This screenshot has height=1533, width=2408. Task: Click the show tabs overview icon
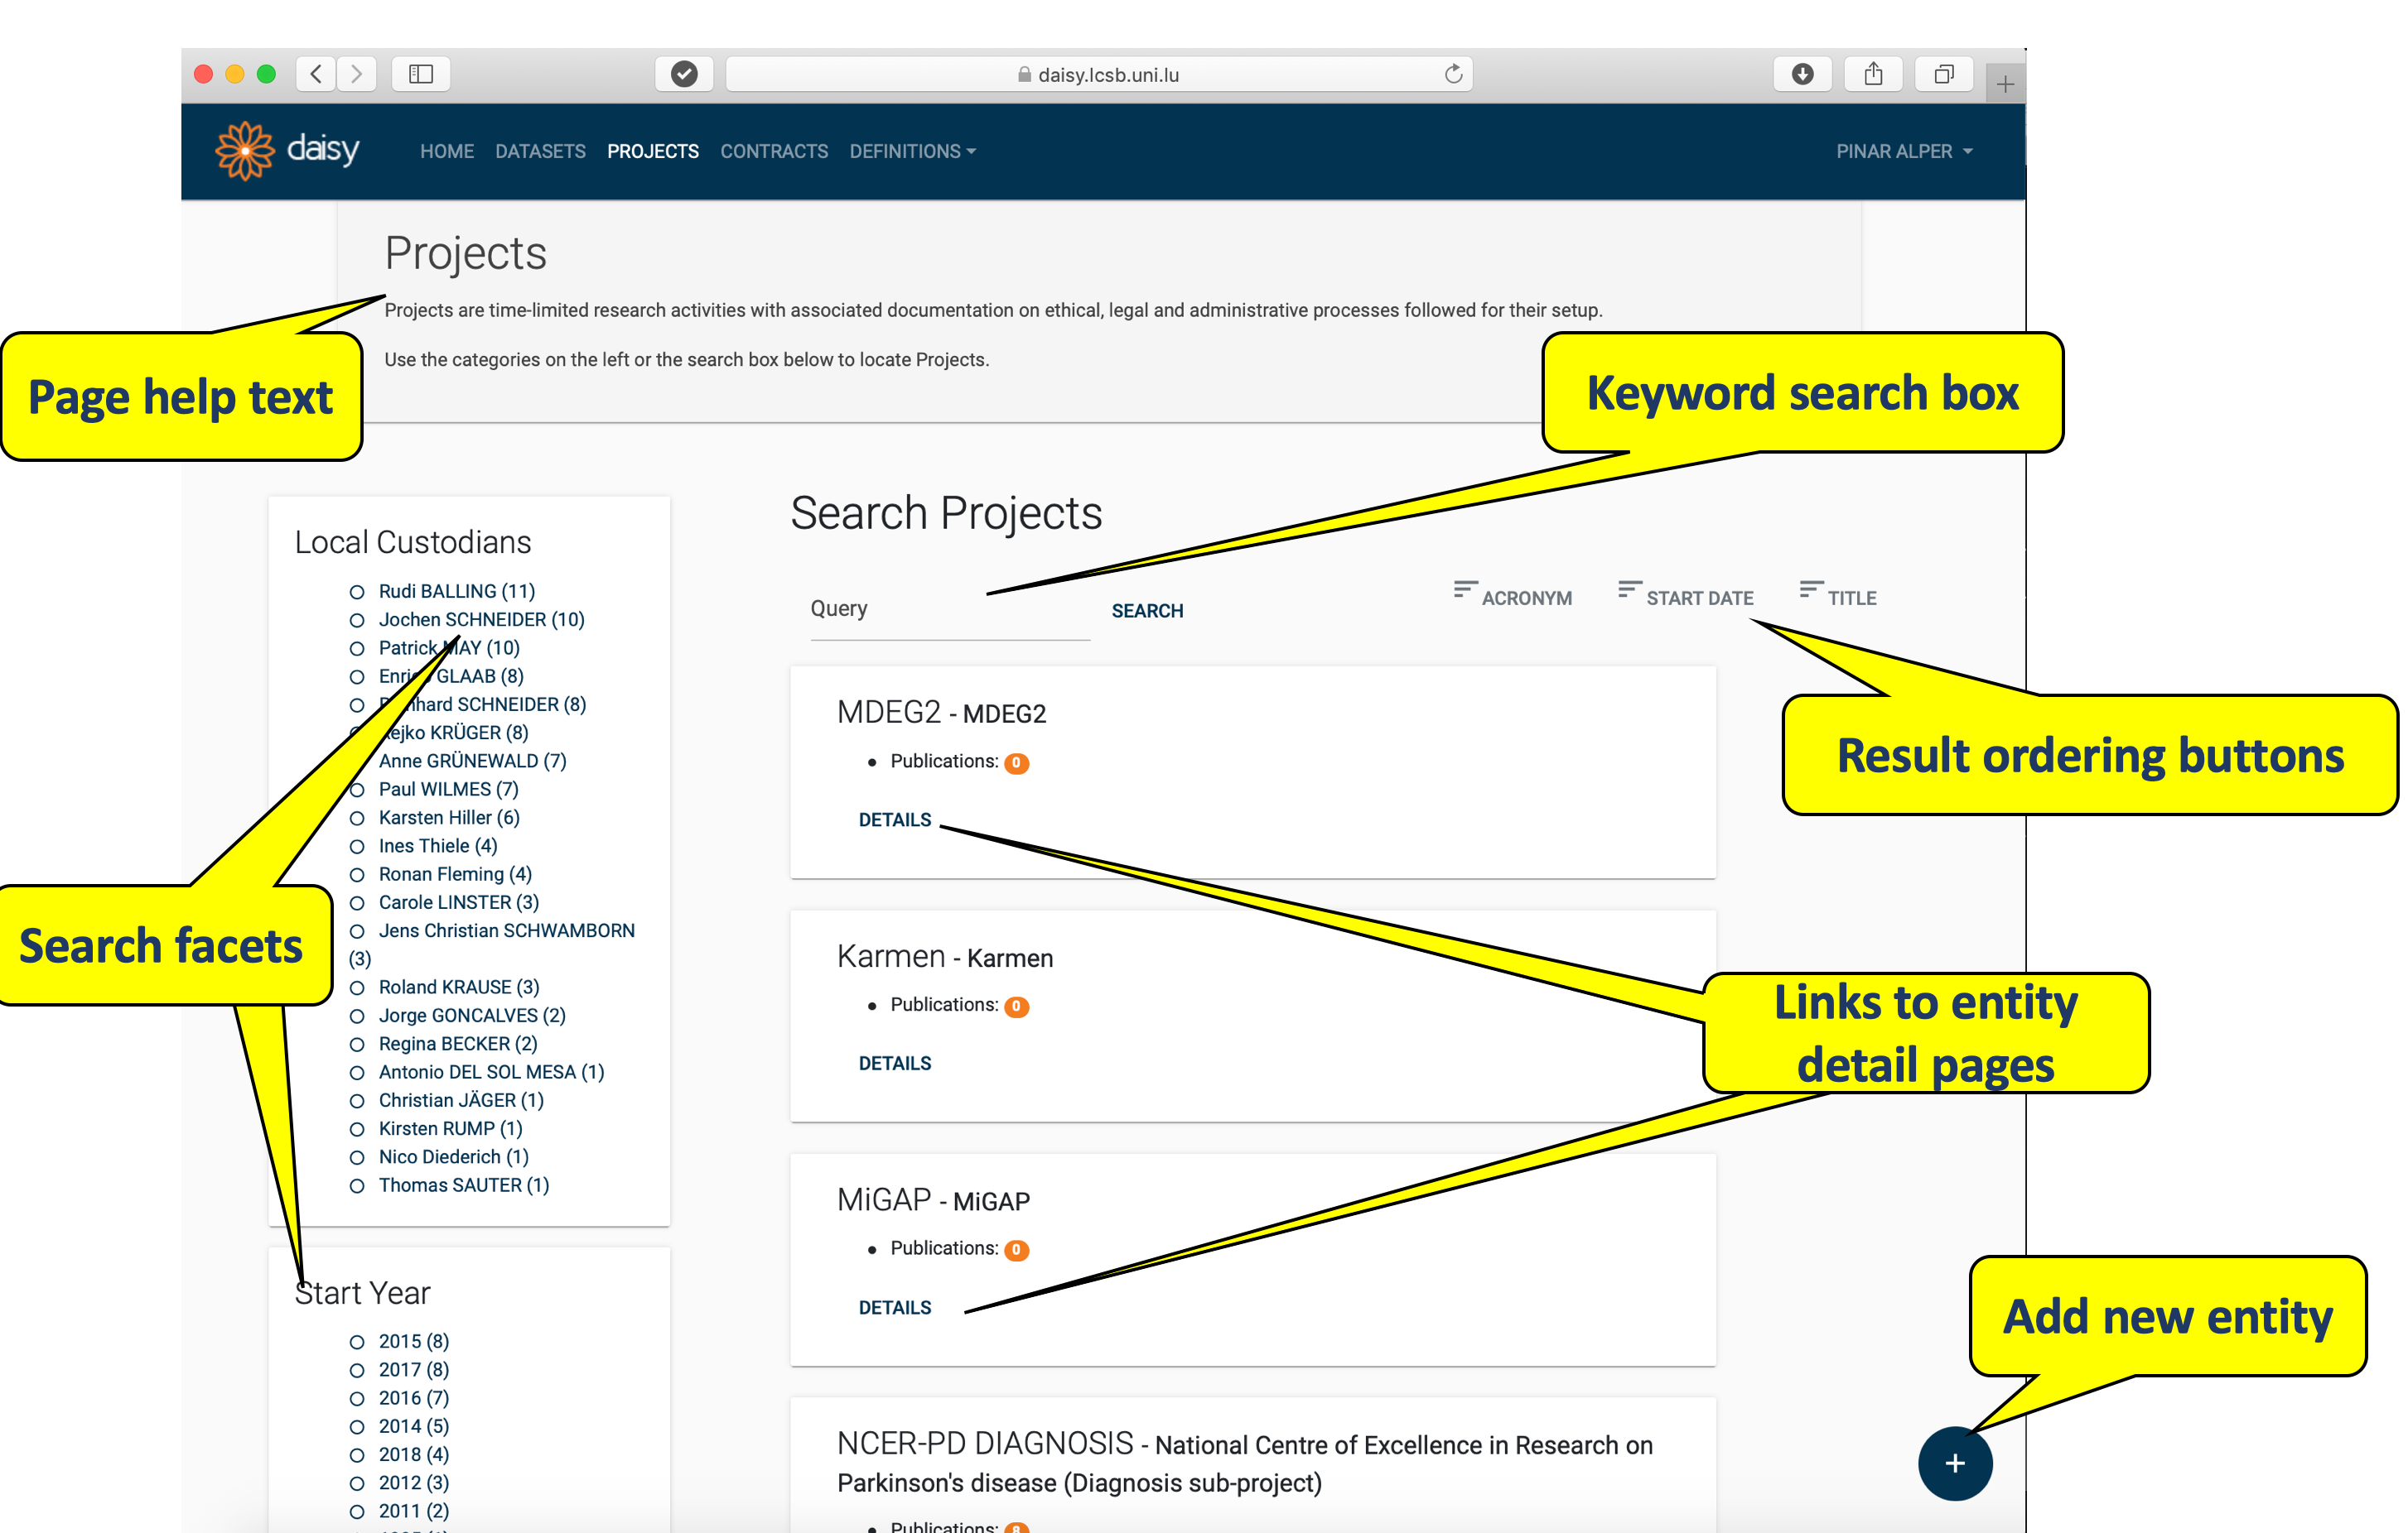point(1943,74)
